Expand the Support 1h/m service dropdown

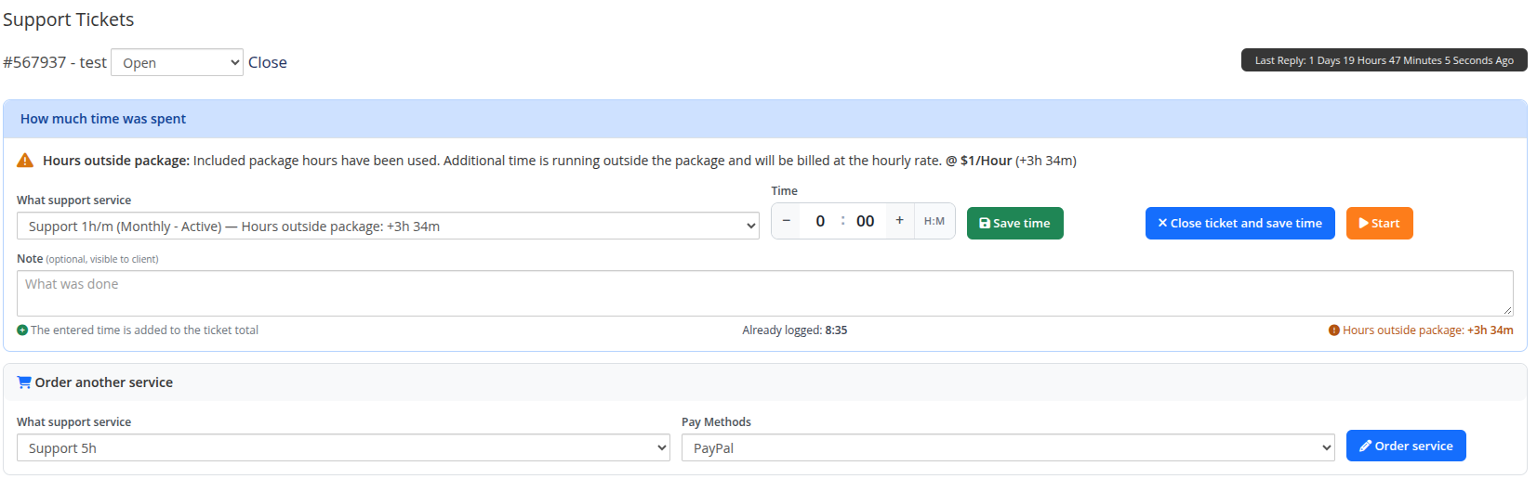388,226
